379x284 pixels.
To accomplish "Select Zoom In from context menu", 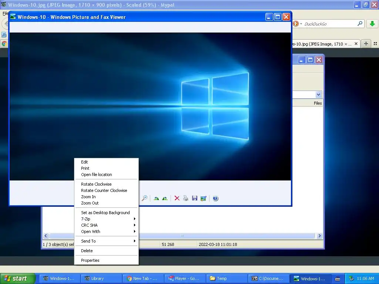I will [x=106, y=197].
